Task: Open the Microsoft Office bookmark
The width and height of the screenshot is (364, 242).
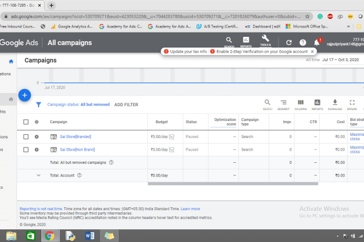Action: pyautogui.click(x=307, y=26)
